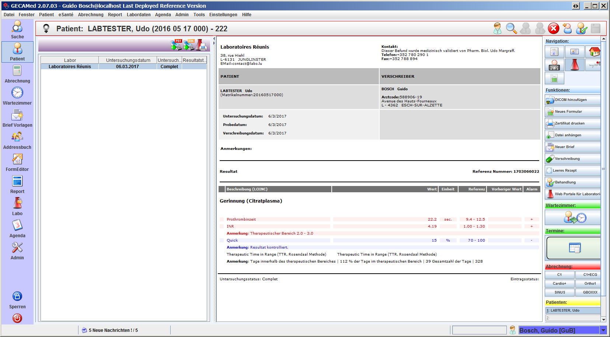Open the physician selector dropdown arrow
This screenshot has width=610, height=337.
coord(603,330)
